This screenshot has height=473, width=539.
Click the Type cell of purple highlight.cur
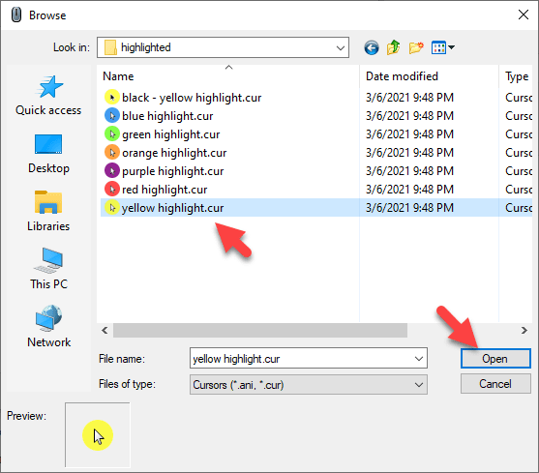[x=519, y=170]
